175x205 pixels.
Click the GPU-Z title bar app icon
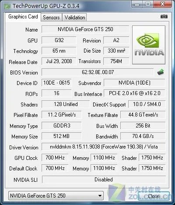7,6
